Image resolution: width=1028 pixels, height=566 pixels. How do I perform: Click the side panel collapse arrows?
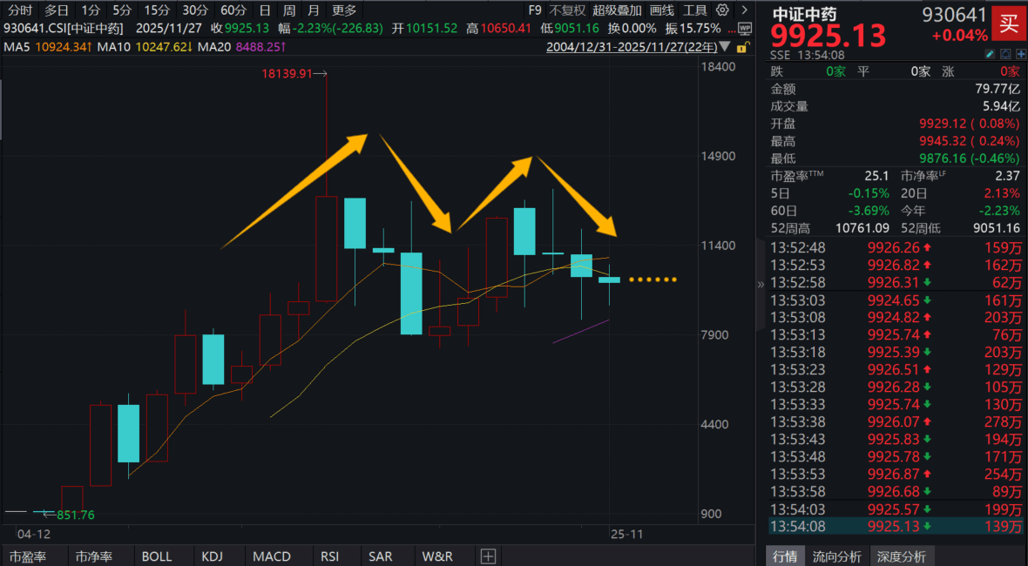click(x=760, y=284)
